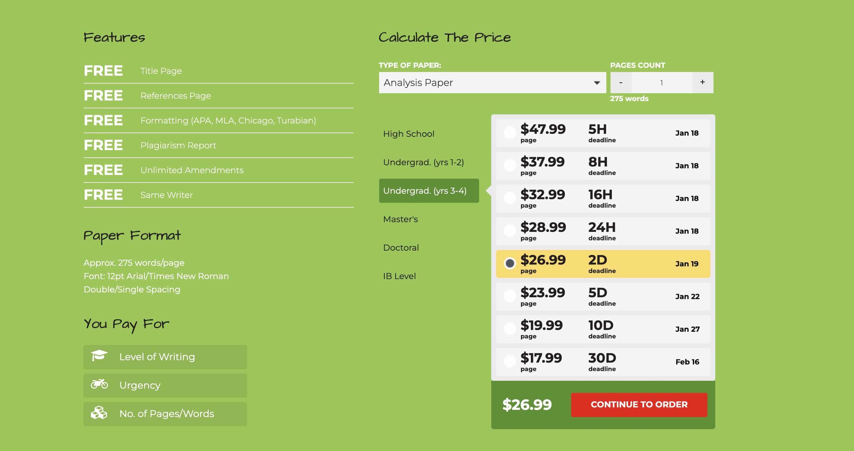This screenshot has height=451, width=854.
Task: Select the $19.99 10D deadline option
Action: click(510, 329)
